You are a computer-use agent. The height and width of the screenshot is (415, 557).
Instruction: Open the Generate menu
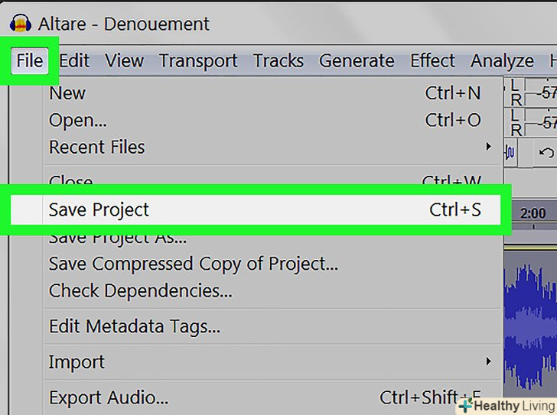[356, 61]
